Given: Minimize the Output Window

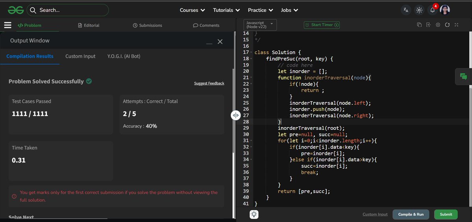Looking at the screenshot, I should [209, 44].
